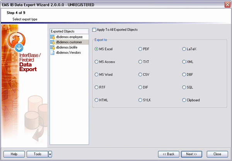Pick SQL as export format

pyautogui.click(x=184, y=87)
